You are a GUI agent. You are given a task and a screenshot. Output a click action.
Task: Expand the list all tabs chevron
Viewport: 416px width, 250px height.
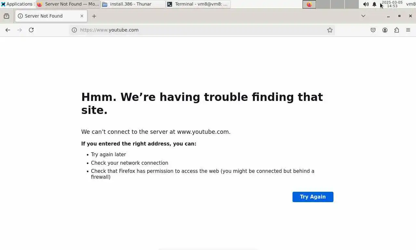(363, 16)
